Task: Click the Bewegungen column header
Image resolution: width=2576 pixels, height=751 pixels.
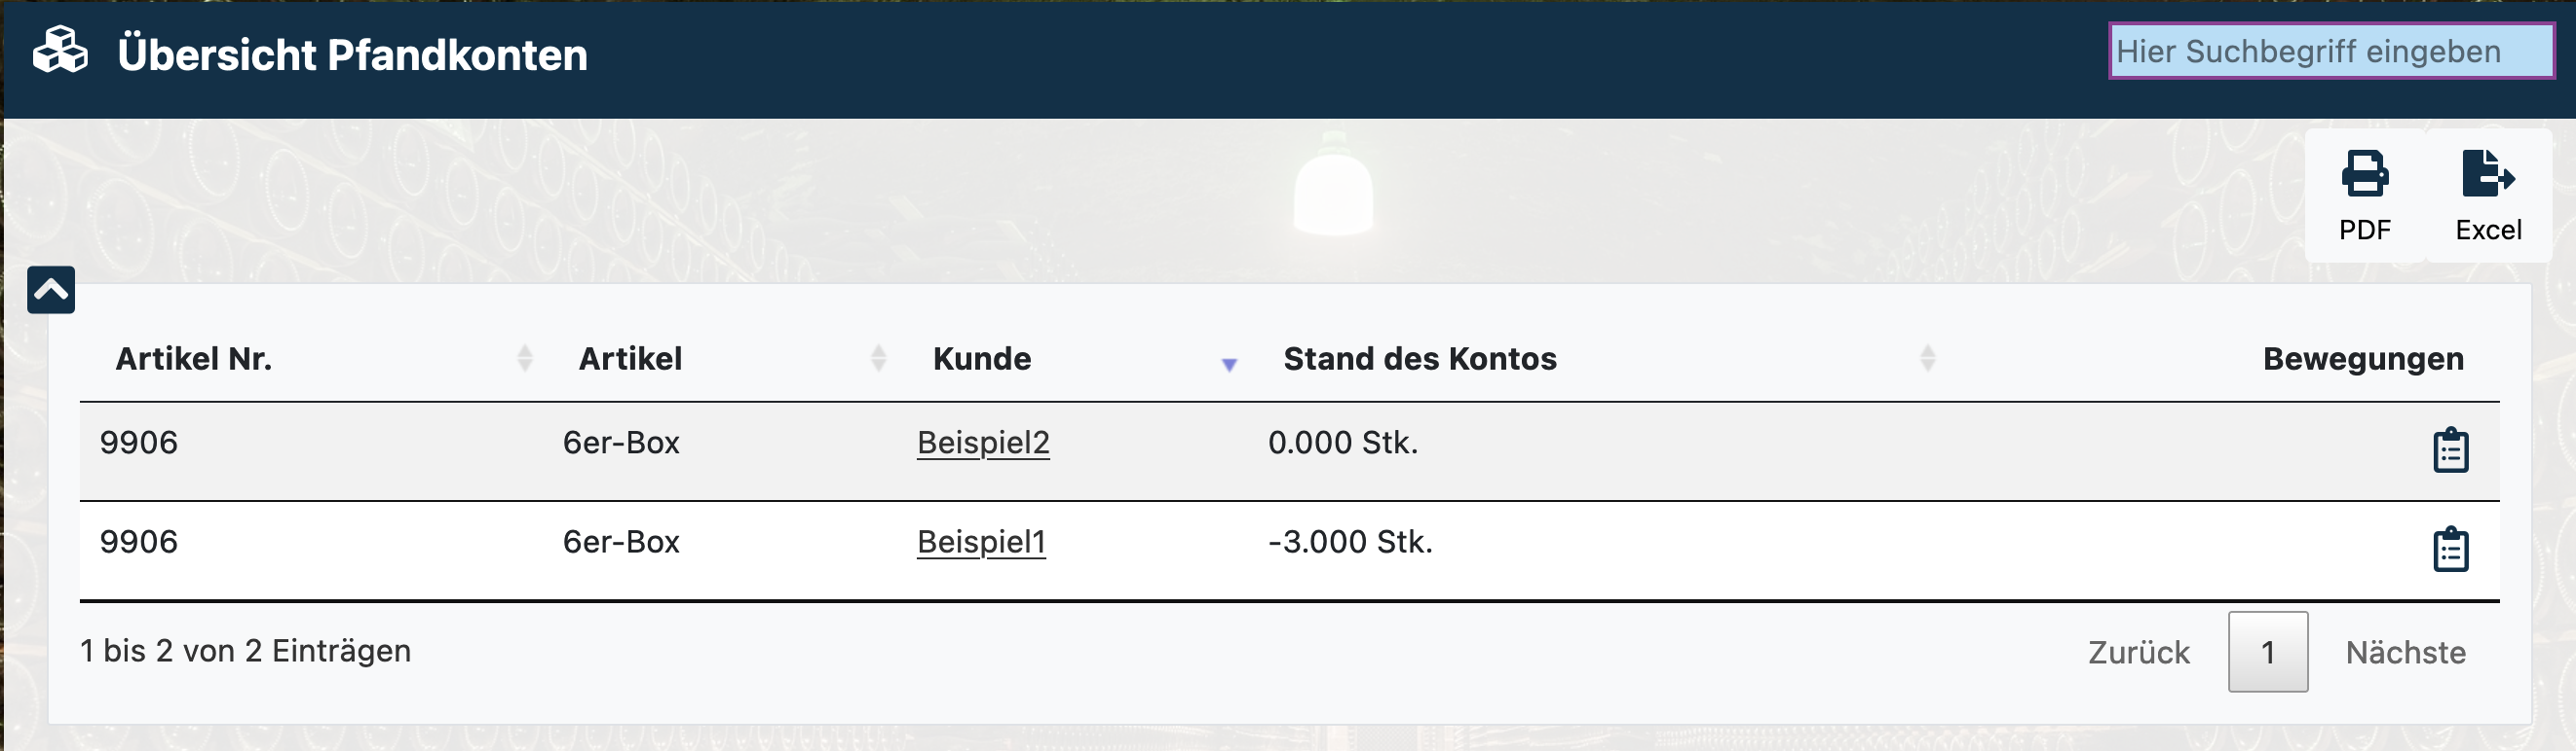Action: pyautogui.click(x=2362, y=359)
